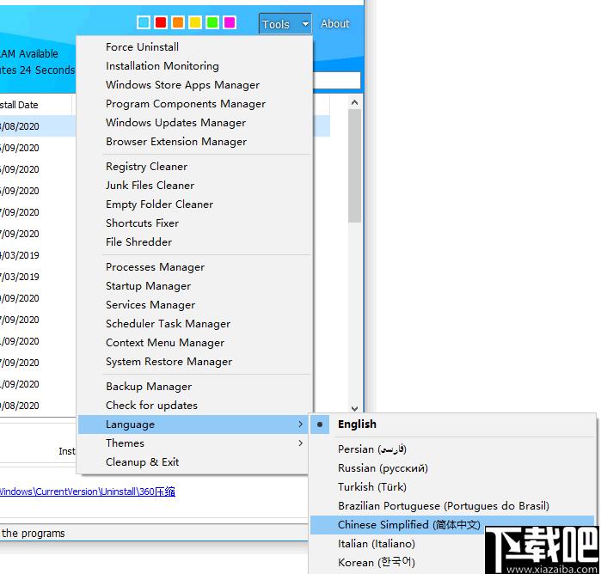Open Startup Manager

click(194, 286)
